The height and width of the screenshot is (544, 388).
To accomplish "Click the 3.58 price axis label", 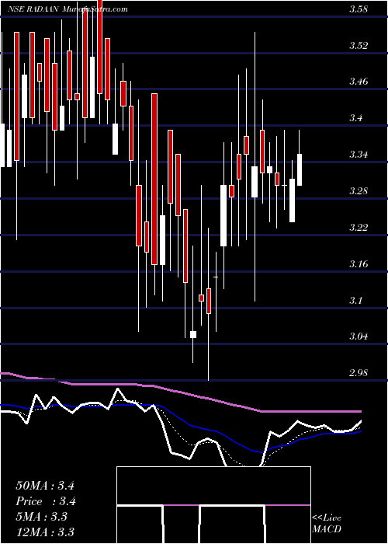I will pyautogui.click(x=359, y=9).
